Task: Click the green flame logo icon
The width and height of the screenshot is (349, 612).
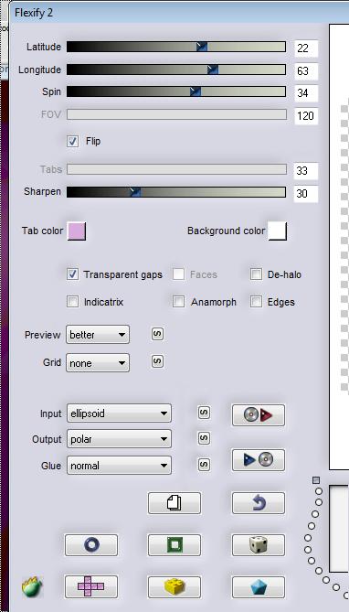Action: [x=32, y=586]
